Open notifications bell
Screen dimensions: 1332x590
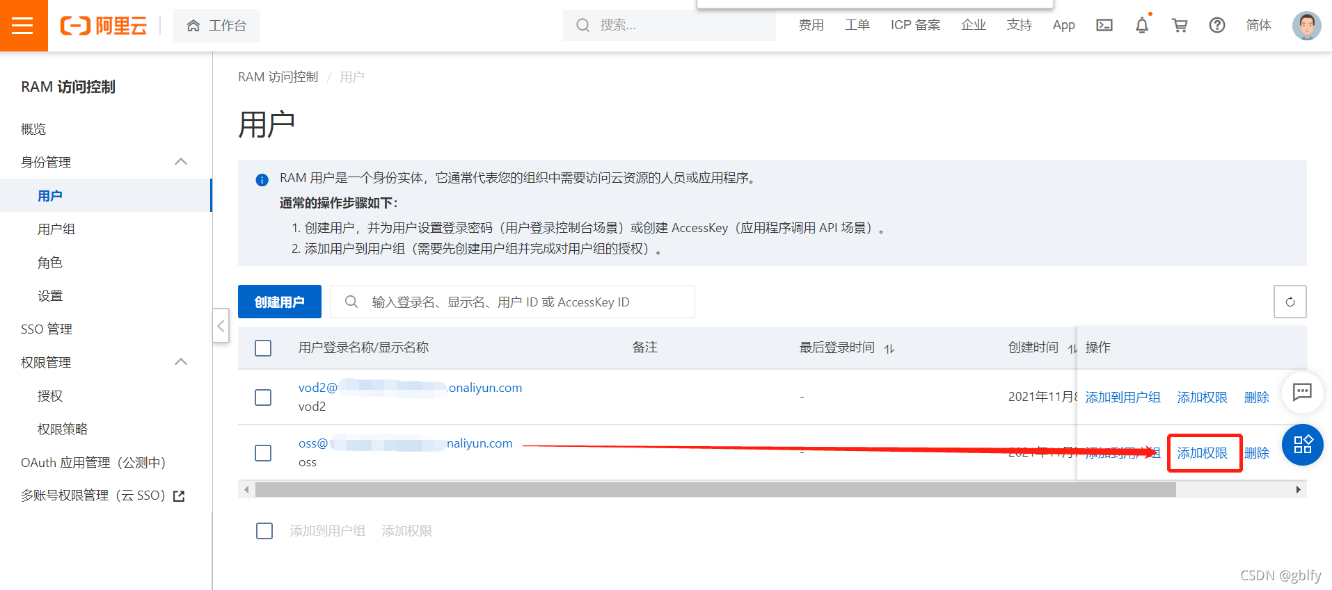click(1142, 26)
